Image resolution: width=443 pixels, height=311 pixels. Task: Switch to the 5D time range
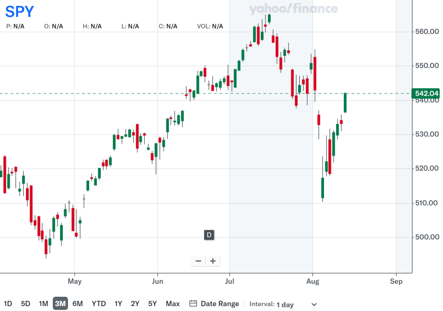[x=26, y=304]
